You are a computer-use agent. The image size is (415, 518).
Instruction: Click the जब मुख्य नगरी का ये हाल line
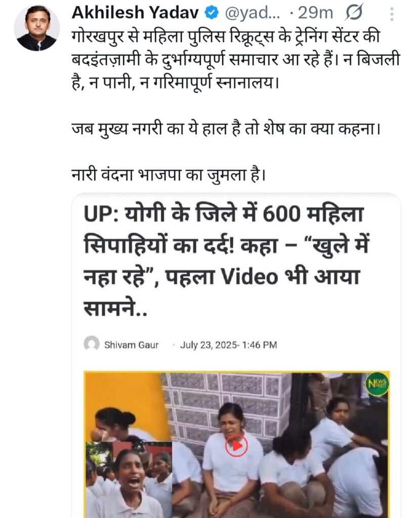point(226,128)
